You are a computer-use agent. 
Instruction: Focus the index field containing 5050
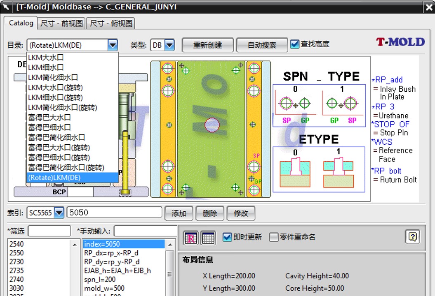click(114, 213)
